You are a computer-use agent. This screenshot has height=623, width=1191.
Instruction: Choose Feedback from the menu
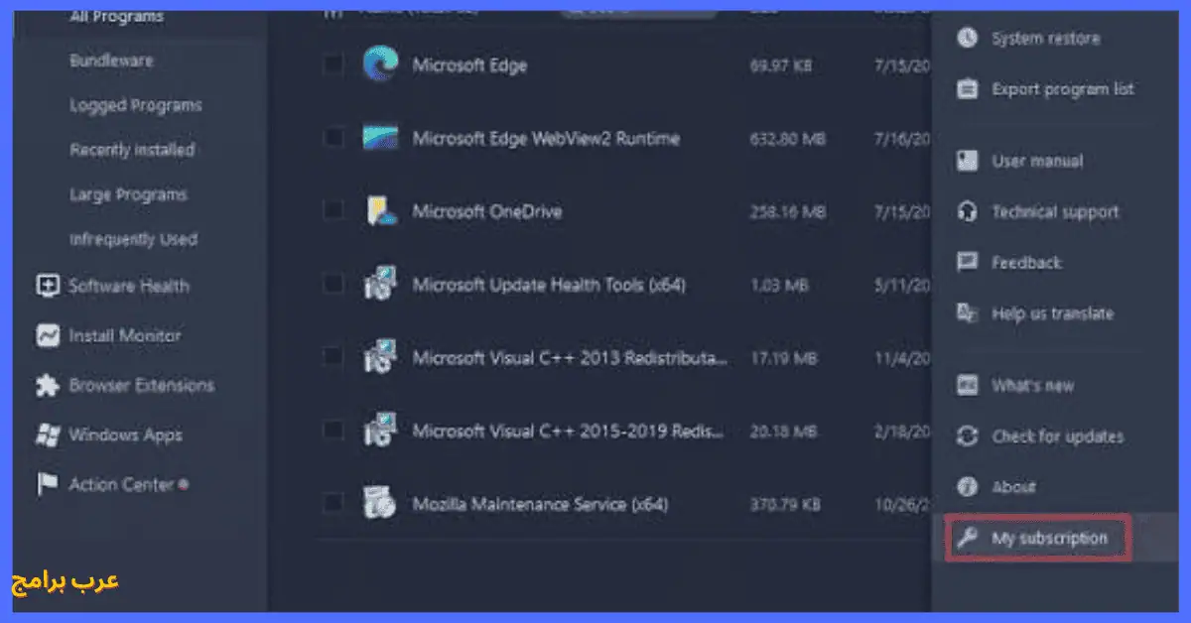[x=1026, y=263]
